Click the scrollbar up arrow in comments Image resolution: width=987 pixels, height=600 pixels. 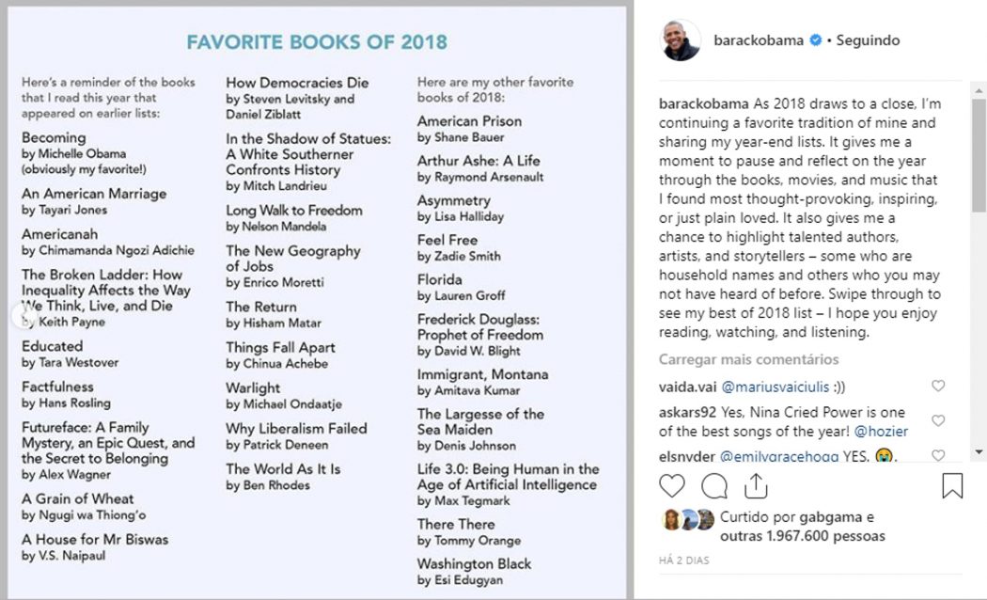coord(979,90)
